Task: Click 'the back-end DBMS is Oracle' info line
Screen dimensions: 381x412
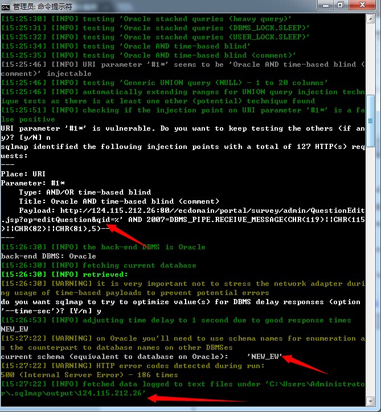Action: tap(103, 247)
